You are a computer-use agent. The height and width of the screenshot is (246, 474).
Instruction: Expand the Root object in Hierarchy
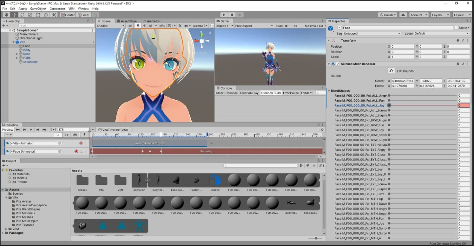point(17,54)
